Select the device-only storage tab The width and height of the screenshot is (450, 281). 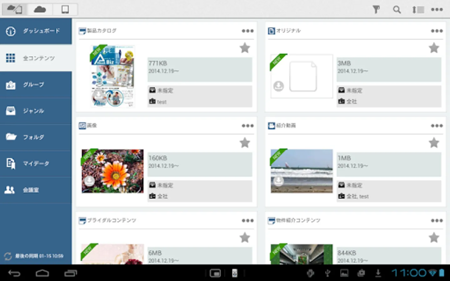click(x=65, y=9)
